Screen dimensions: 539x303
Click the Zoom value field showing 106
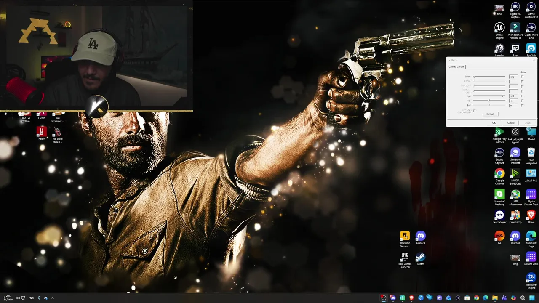point(514,77)
